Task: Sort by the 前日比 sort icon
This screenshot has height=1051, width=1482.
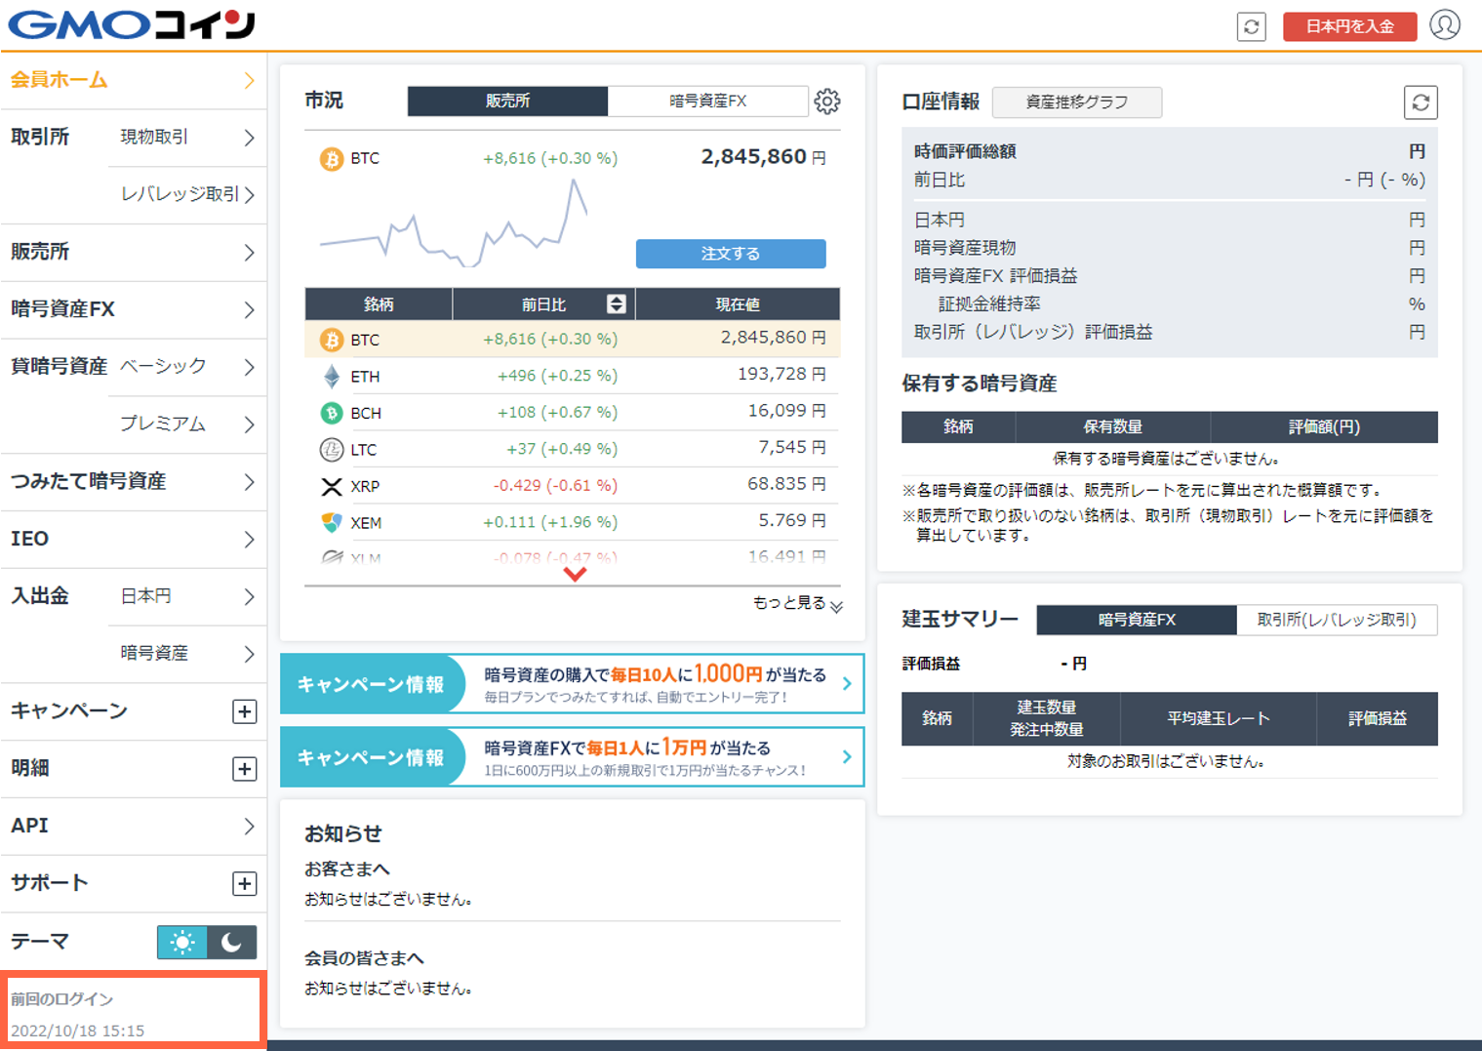Action: tap(616, 304)
